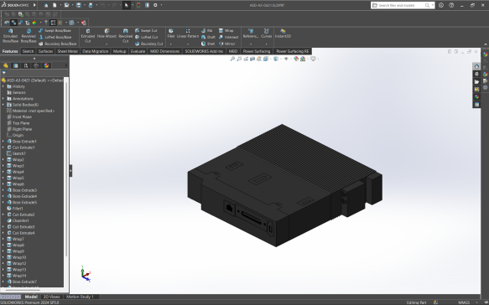
Task: Click the Swept Cut tool
Action: tap(146, 30)
